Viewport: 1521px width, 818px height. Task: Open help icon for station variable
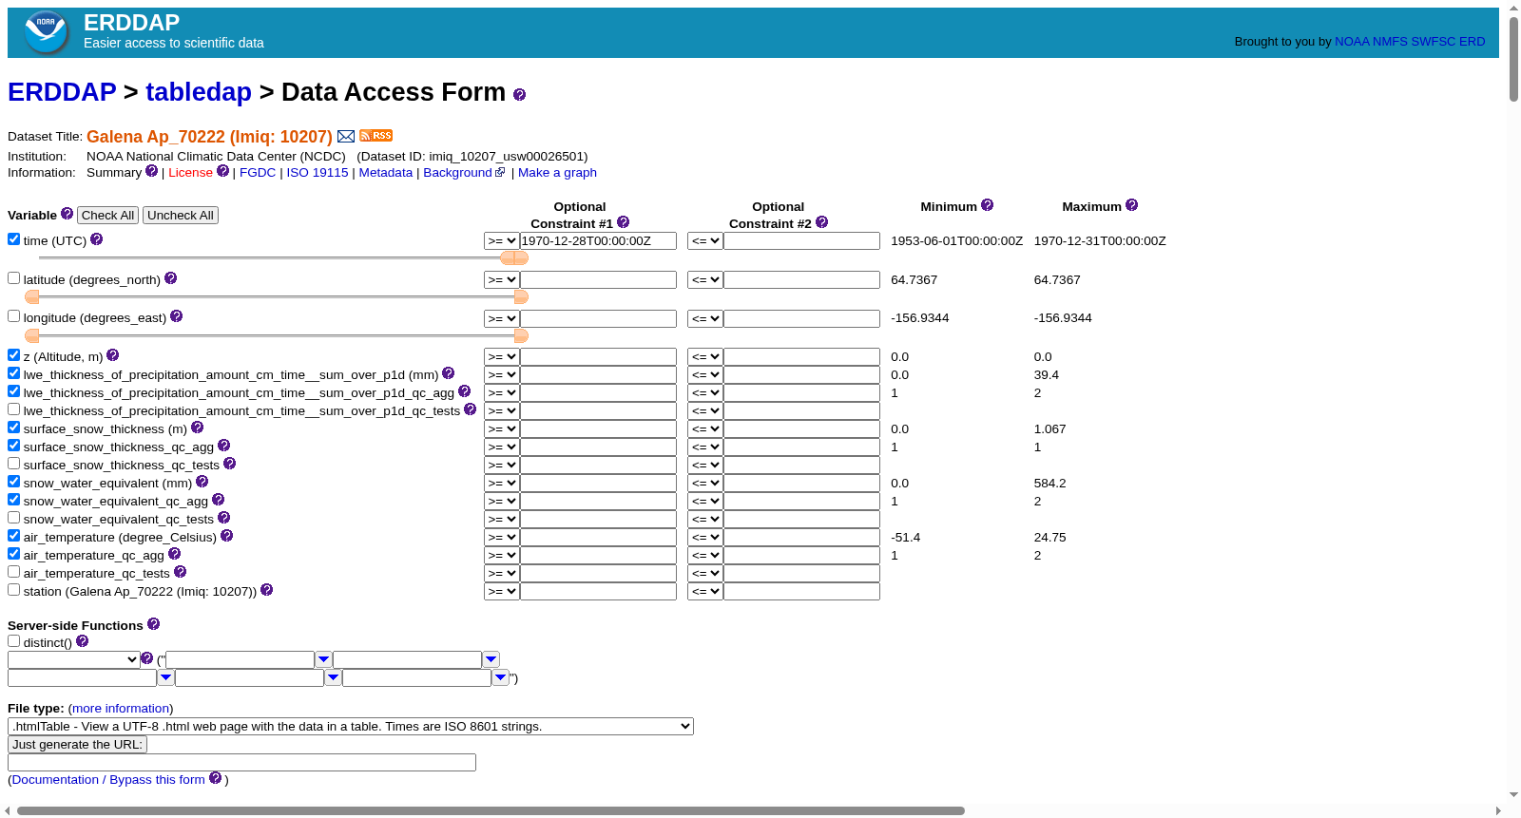click(266, 590)
